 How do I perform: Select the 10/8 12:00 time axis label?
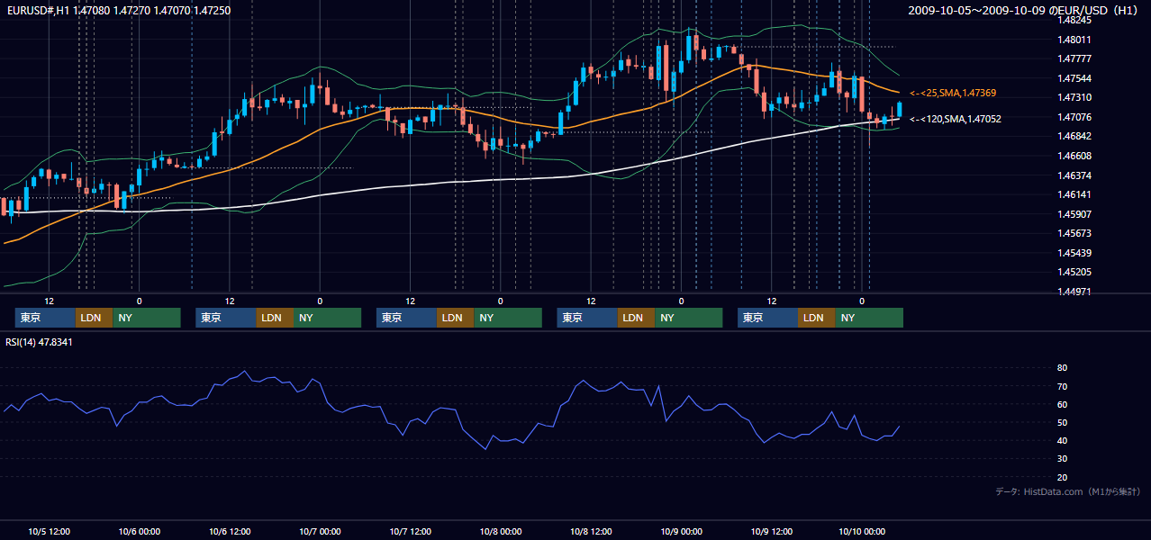pos(591,531)
